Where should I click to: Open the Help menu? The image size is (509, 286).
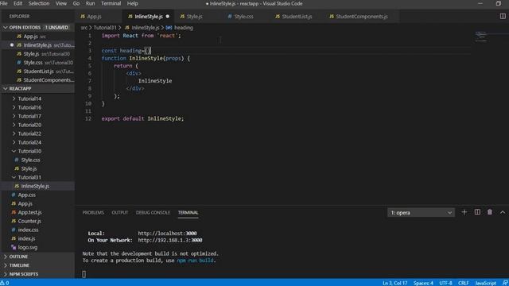[133, 3]
